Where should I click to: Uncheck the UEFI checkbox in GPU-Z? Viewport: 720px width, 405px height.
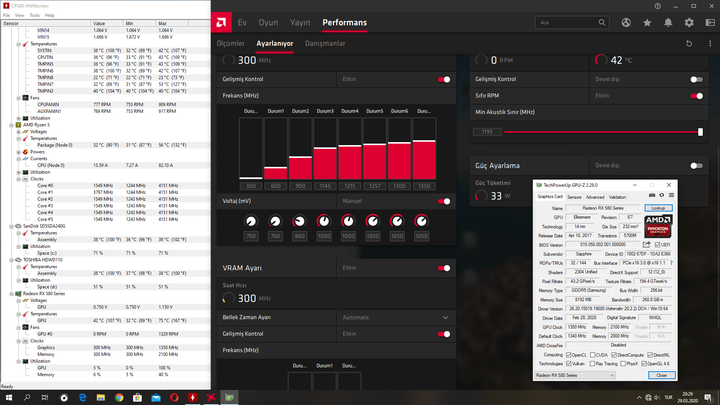(x=657, y=245)
